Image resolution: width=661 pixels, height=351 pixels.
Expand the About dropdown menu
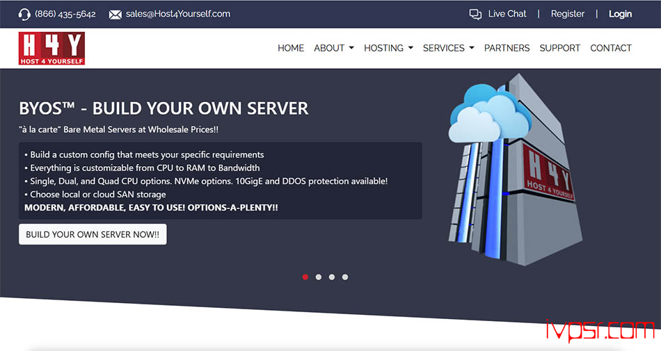333,48
